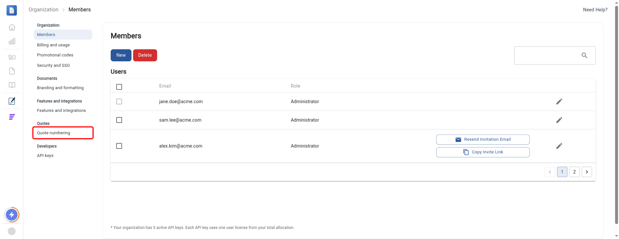619x239 pixels.
Task: Focus the members search field
Action: point(555,55)
